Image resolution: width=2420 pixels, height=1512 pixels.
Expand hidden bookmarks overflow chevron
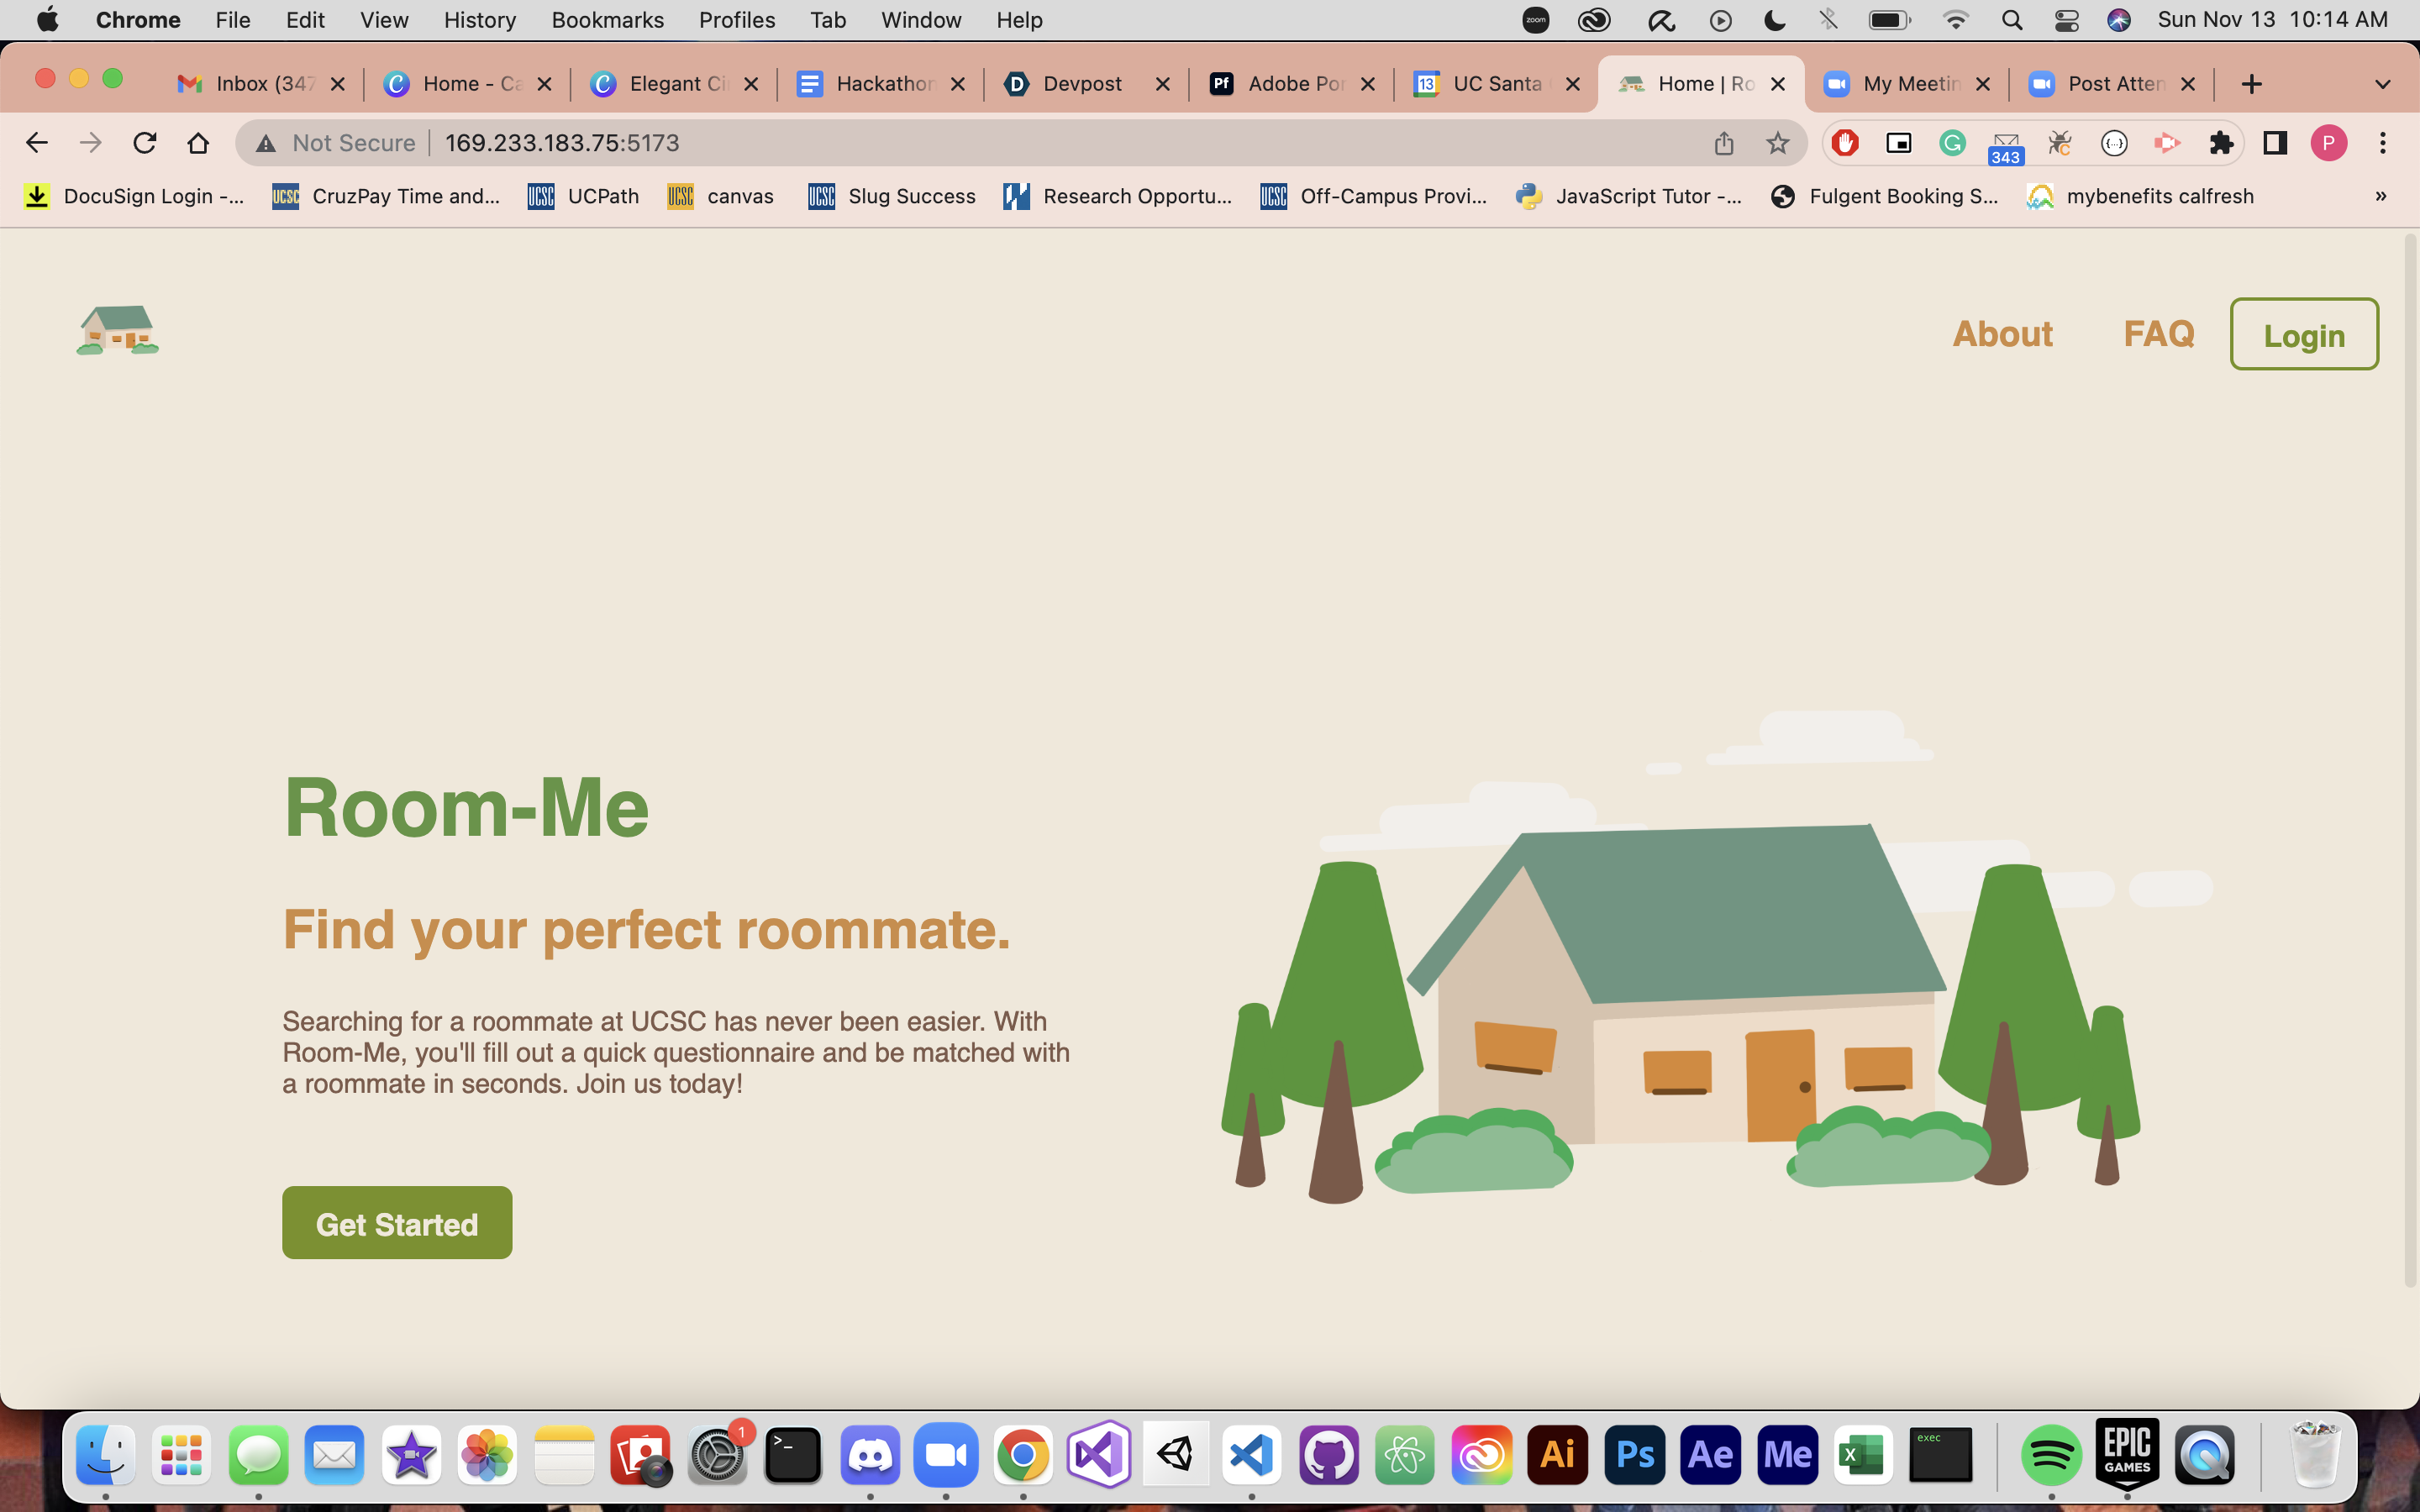pyautogui.click(x=2380, y=196)
